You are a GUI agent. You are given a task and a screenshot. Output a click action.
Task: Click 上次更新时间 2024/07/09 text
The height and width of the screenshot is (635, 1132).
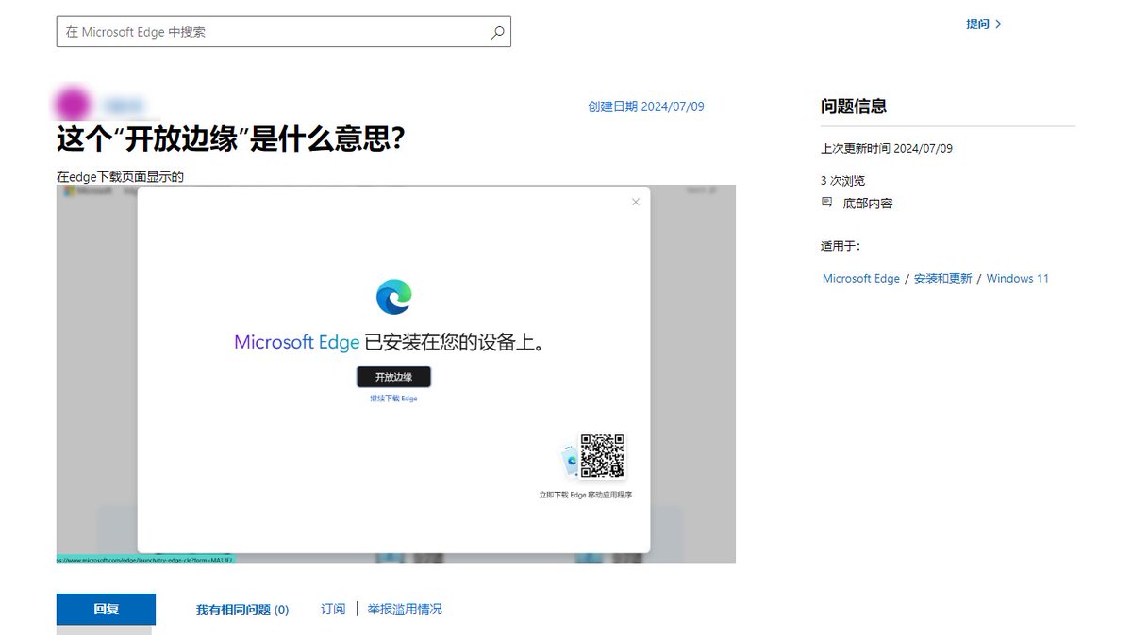click(x=887, y=149)
